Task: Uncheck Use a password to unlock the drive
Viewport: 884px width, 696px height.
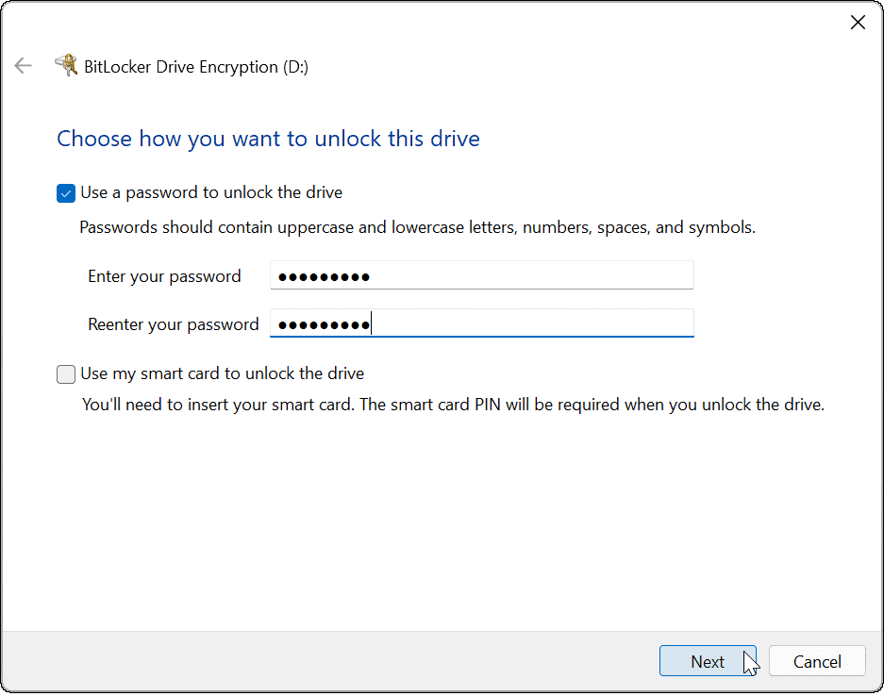Action: tap(65, 192)
